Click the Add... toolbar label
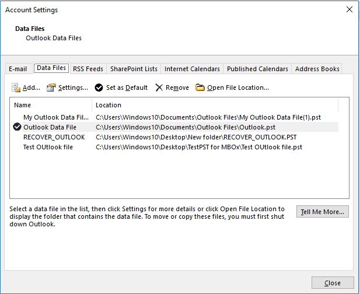The image size is (360, 294). (32, 87)
